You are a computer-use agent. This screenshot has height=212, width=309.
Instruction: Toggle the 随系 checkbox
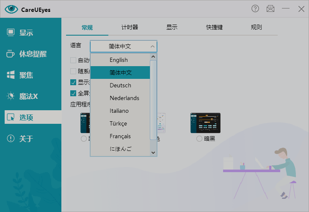[x=73, y=71]
